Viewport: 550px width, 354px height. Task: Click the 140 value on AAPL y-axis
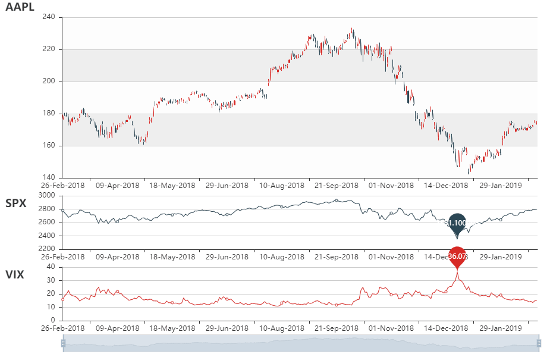[48, 178]
